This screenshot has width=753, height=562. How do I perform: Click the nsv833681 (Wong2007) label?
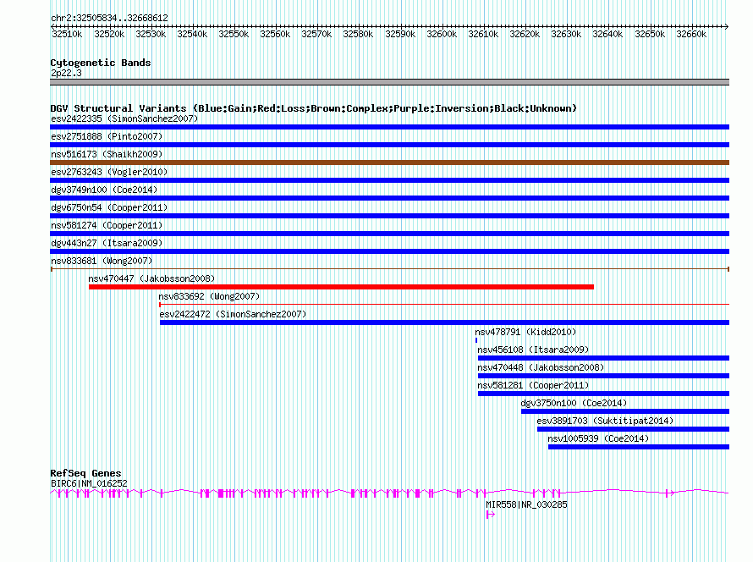tap(102, 261)
